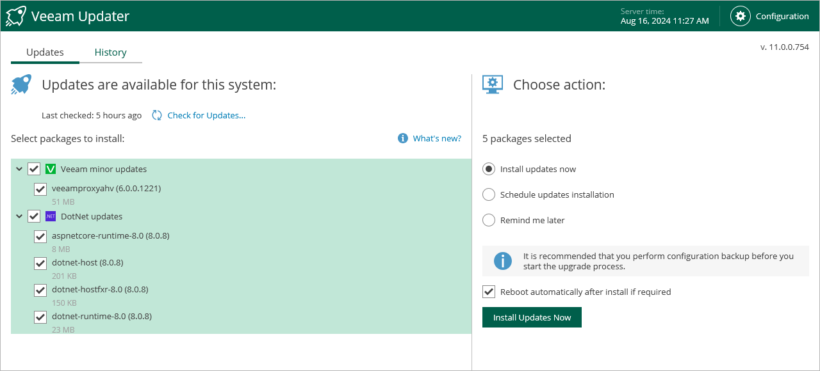Click the green Veeam minor updates icon

[x=51, y=169]
